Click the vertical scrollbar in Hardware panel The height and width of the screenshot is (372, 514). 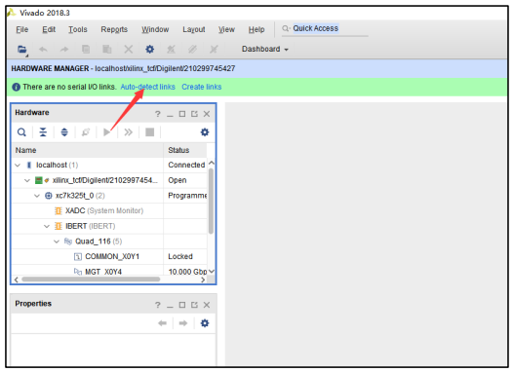click(211, 201)
